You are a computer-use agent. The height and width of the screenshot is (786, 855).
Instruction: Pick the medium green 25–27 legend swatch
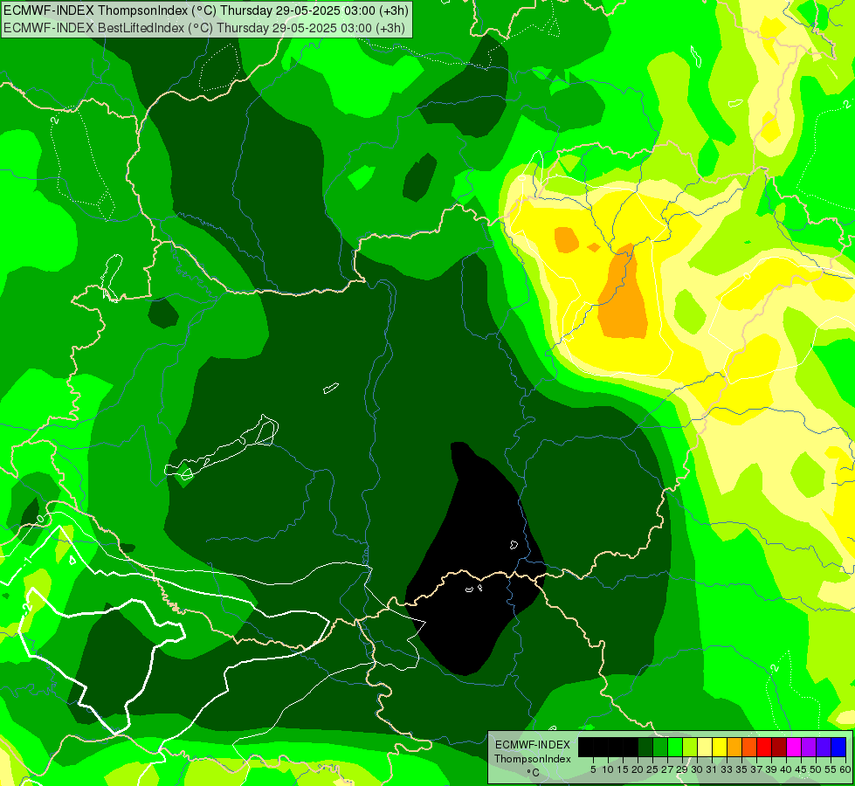point(659,747)
